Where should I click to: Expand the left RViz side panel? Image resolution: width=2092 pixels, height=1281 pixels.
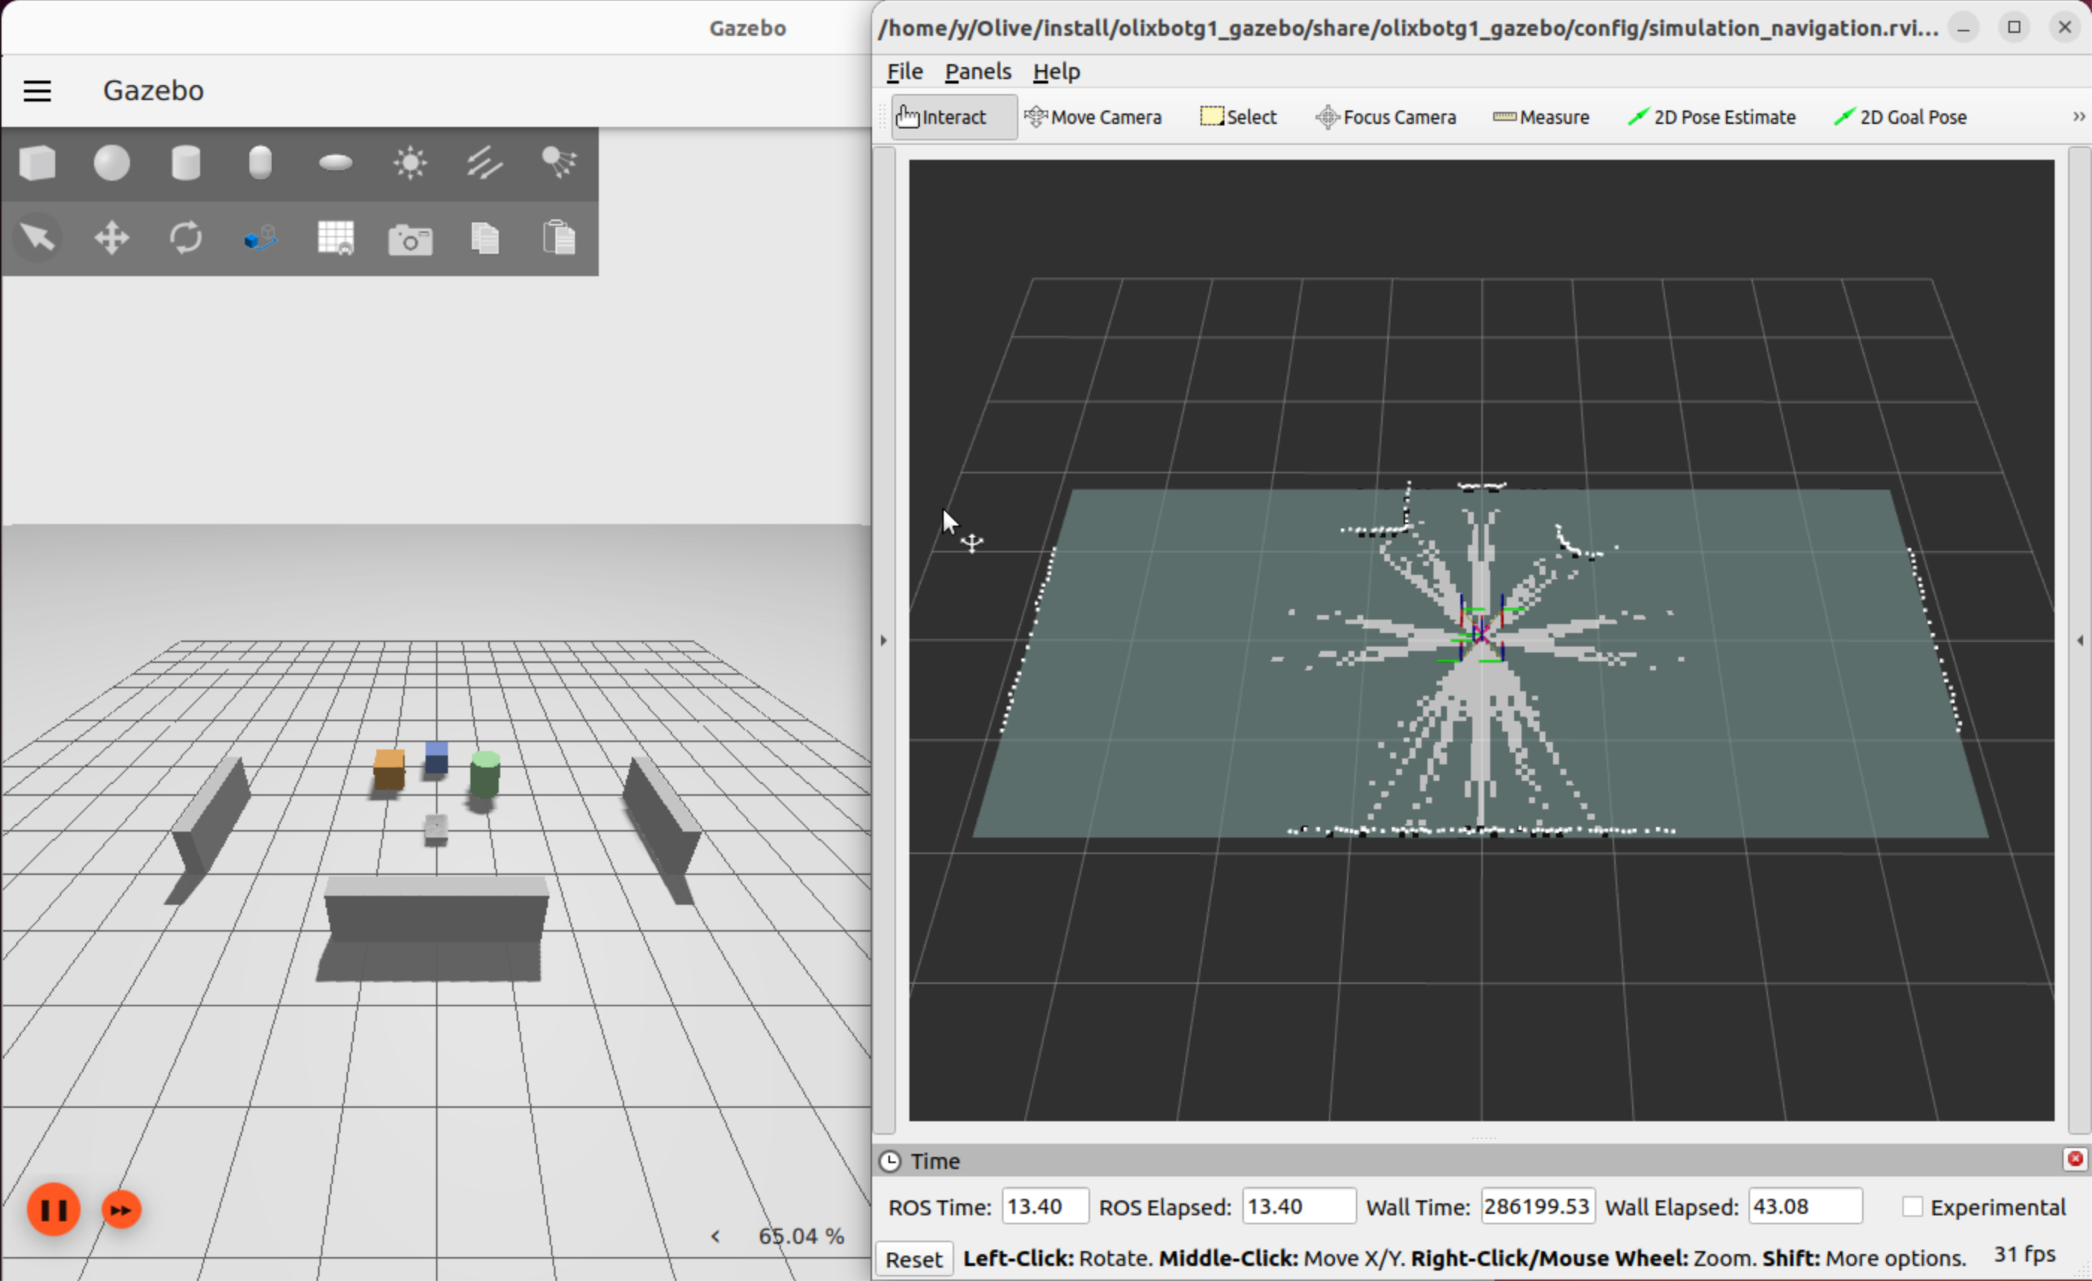[884, 640]
